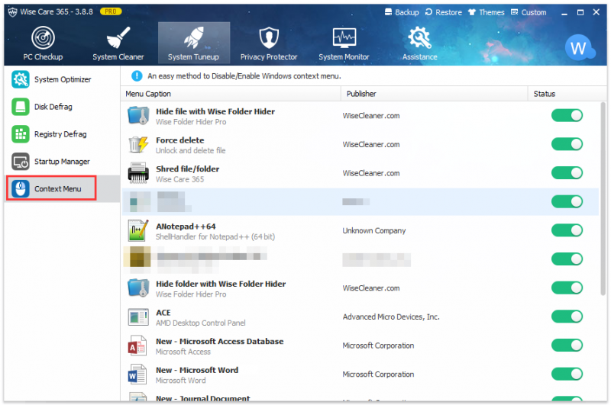The width and height of the screenshot is (611, 405).
Task: Click the Shred file/folder shredder icon
Action: 138,173
